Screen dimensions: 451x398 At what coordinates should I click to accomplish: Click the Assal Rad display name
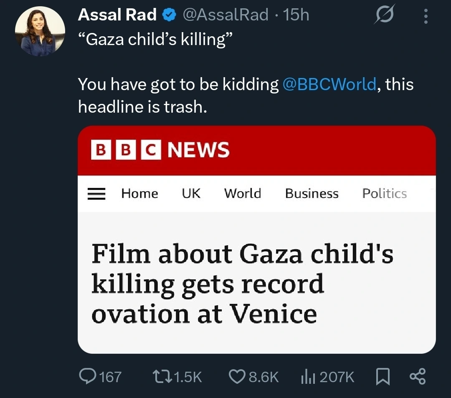click(x=117, y=15)
